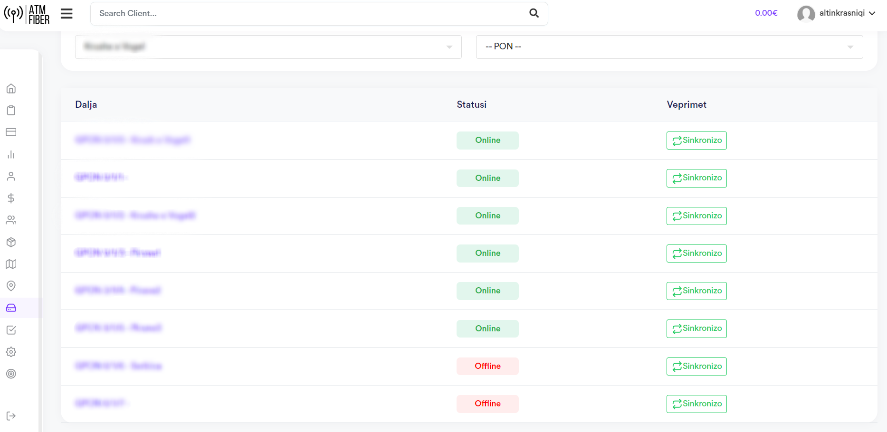
Task: Open the settings gear icon in sidebar
Action: click(x=11, y=352)
